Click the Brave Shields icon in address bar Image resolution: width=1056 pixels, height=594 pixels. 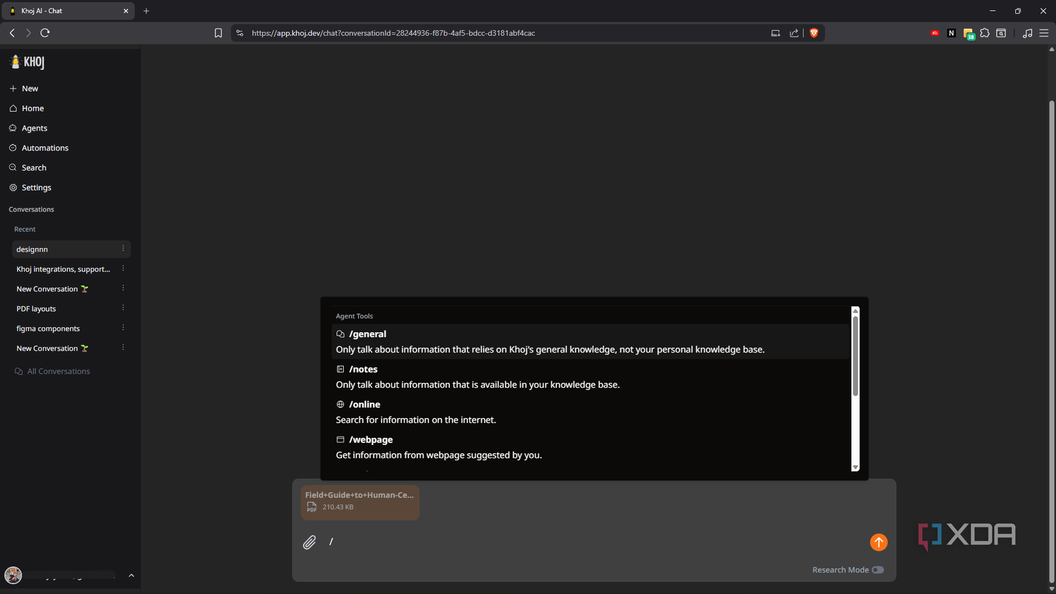coord(813,33)
